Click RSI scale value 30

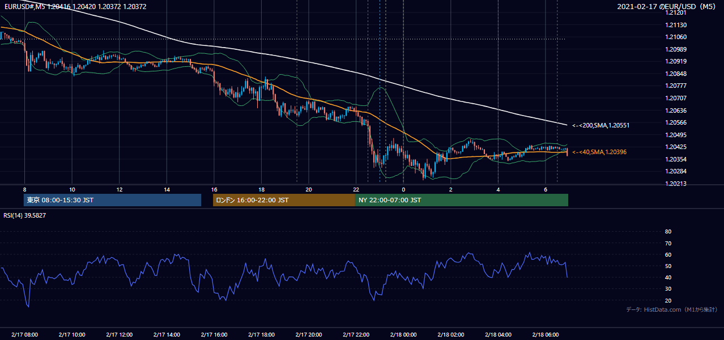[x=668, y=289]
